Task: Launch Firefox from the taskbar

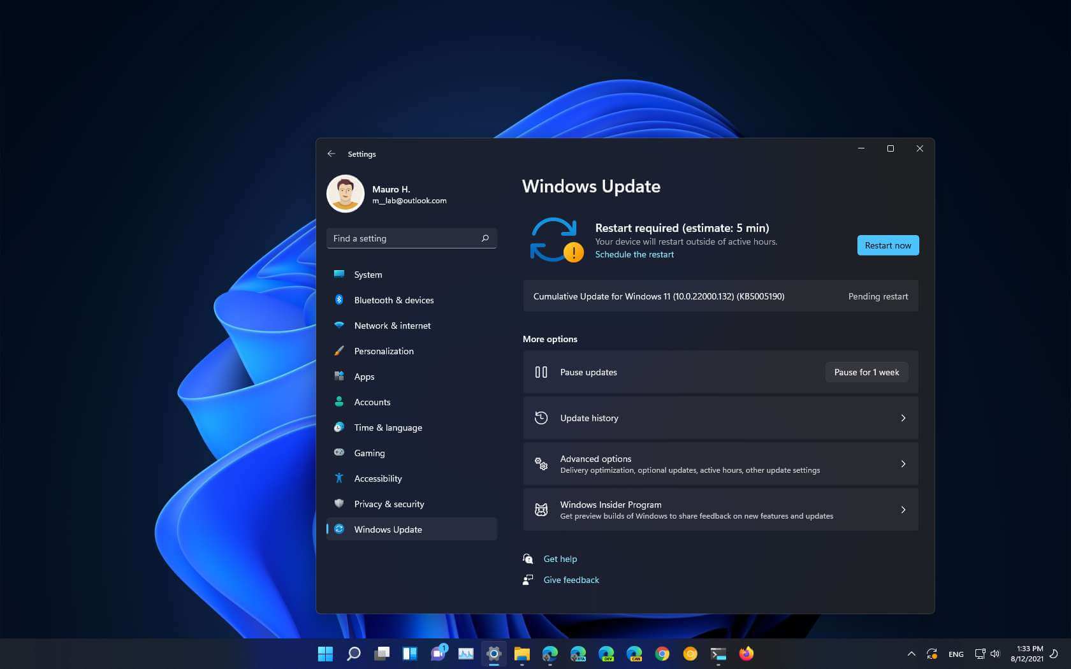Action: point(746,654)
